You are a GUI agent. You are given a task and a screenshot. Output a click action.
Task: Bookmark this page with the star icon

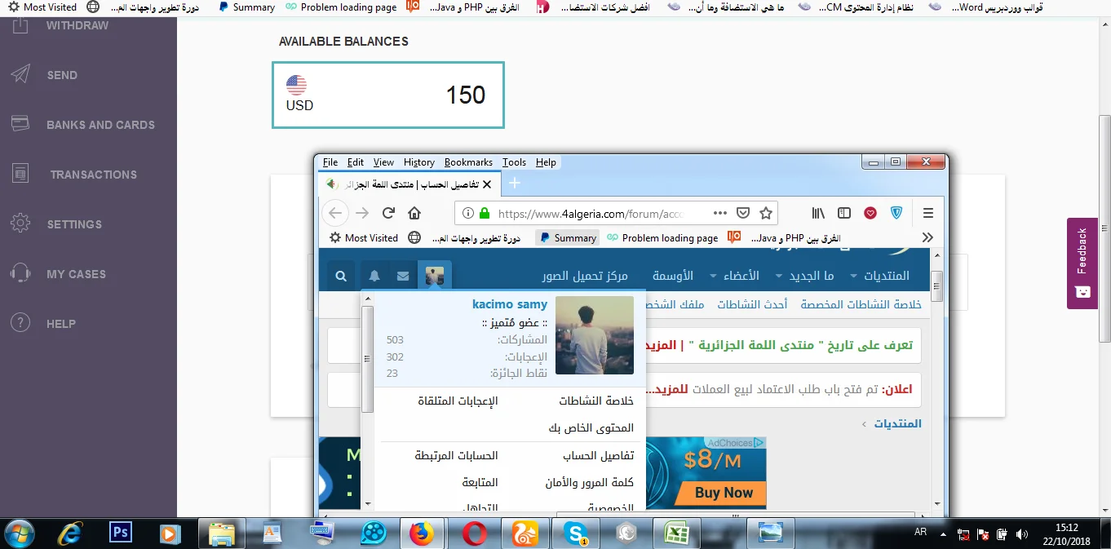click(x=765, y=213)
